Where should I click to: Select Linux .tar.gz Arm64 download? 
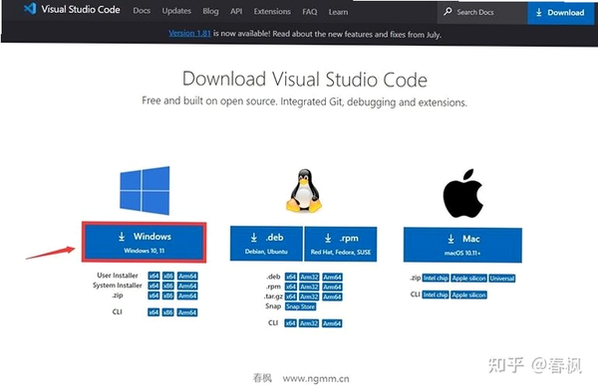[x=332, y=297]
